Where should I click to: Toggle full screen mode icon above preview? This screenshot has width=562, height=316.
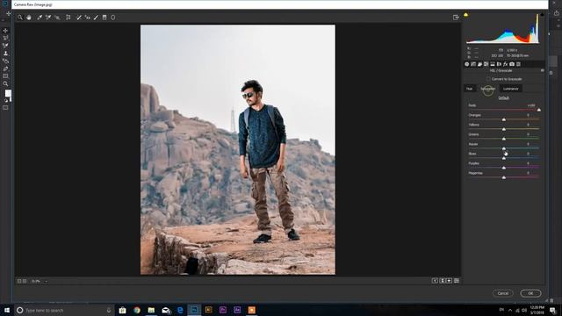click(456, 18)
